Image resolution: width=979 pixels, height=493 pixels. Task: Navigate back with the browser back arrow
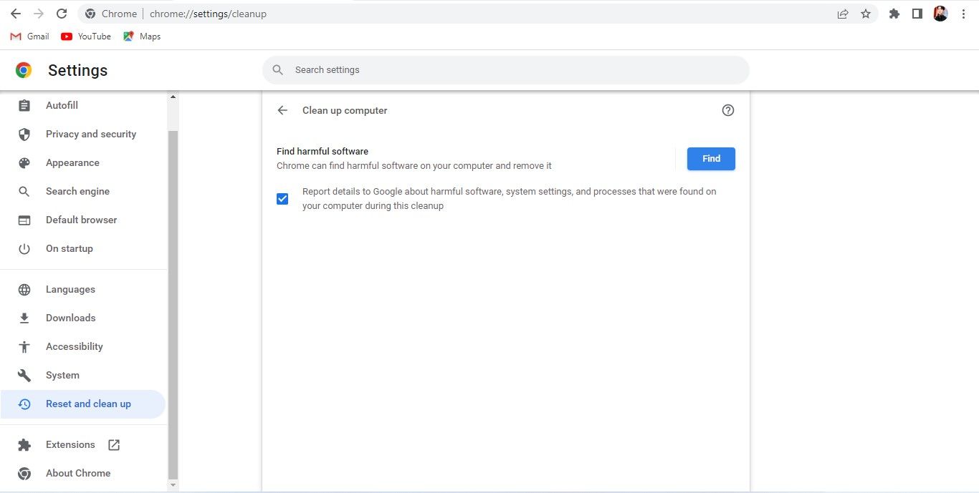(16, 14)
